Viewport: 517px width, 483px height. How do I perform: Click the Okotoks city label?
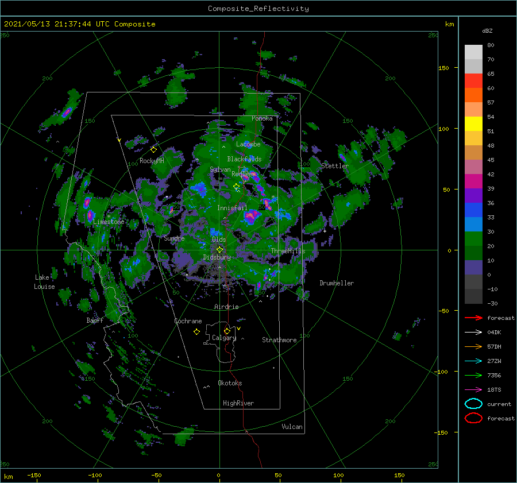230,383
